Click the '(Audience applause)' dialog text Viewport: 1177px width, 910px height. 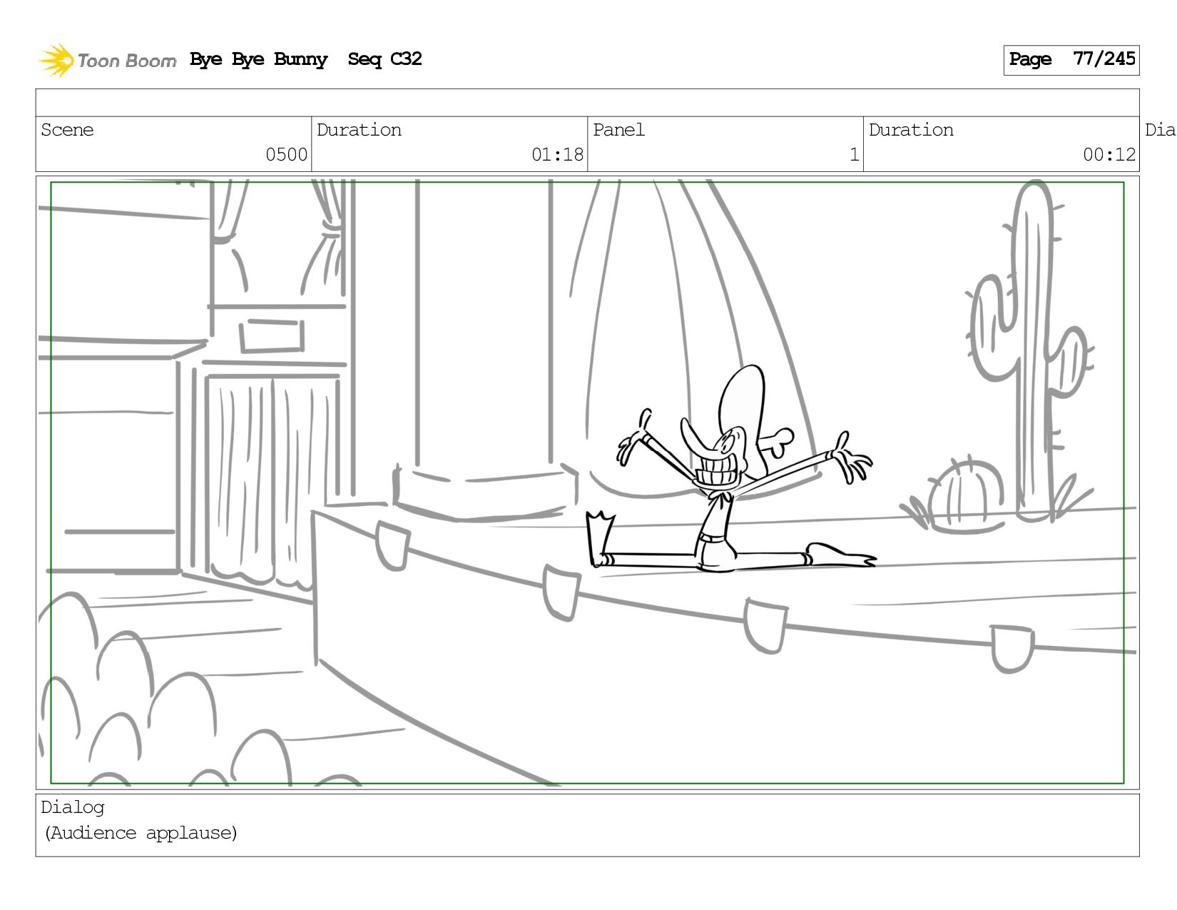[x=141, y=833]
